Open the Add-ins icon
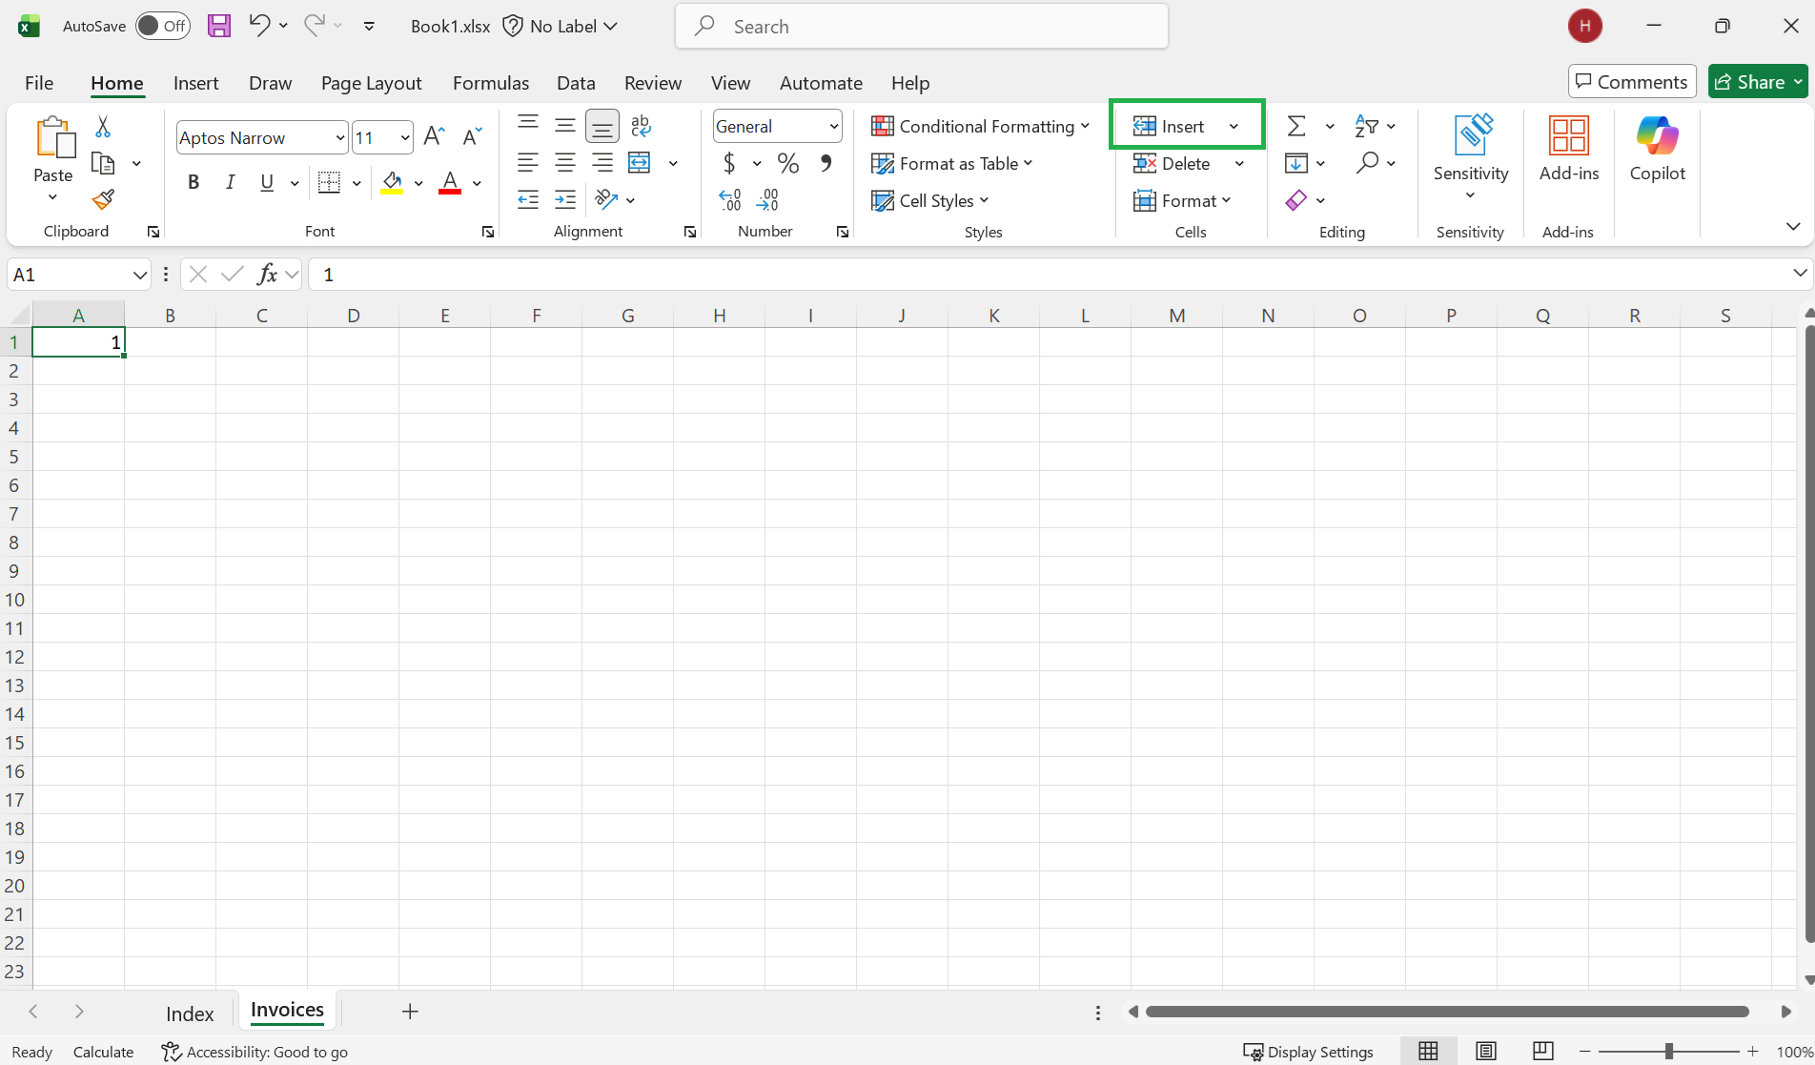Image resolution: width=1815 pixels, height=1065 pixels. (x=1569, y=148)
